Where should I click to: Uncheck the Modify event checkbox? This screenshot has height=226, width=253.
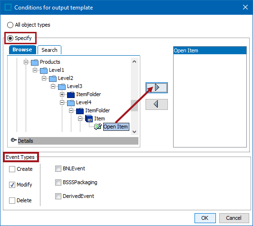12,185
